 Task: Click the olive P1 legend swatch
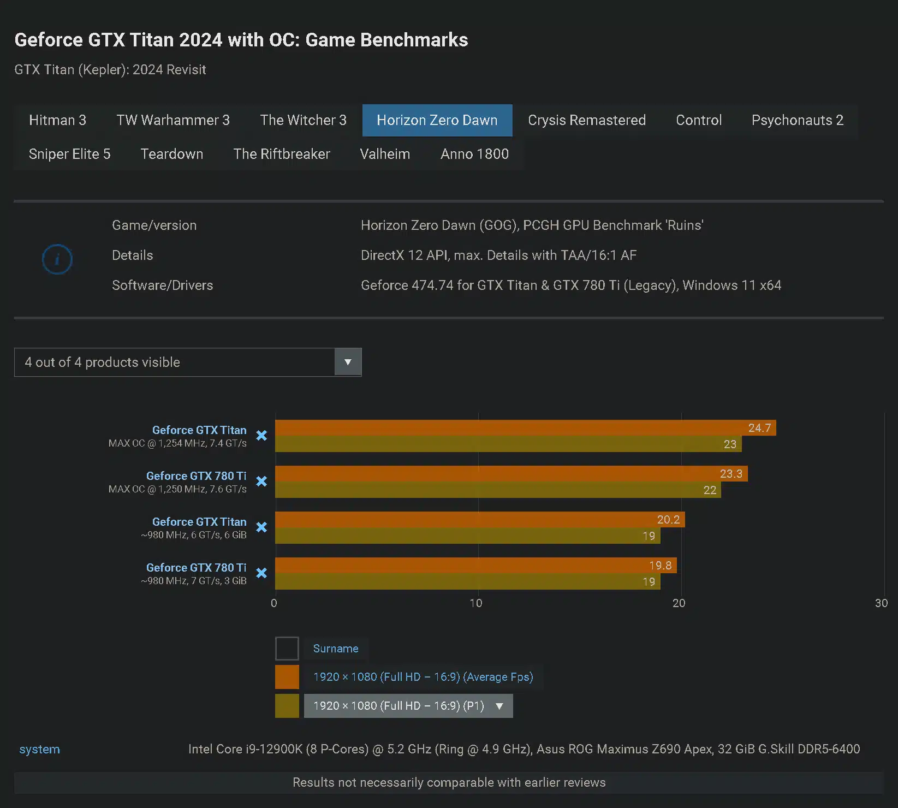coord(287,706)
